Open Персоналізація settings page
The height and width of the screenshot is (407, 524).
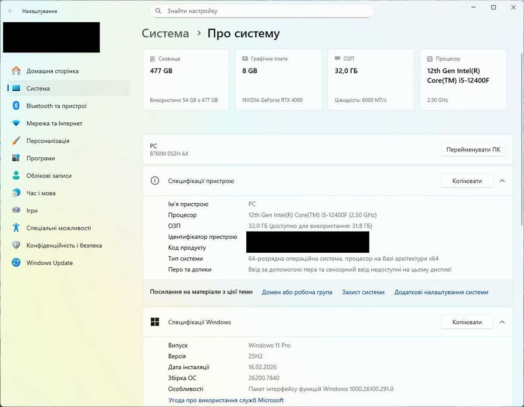(69, 140)
